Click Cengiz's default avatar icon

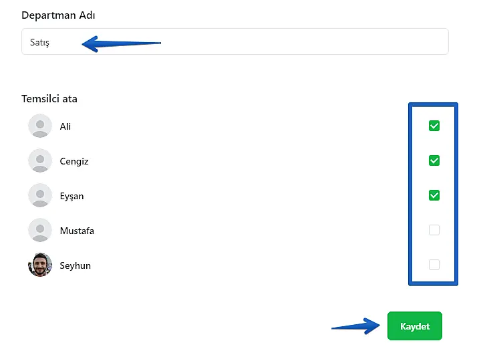click(40, 160)
